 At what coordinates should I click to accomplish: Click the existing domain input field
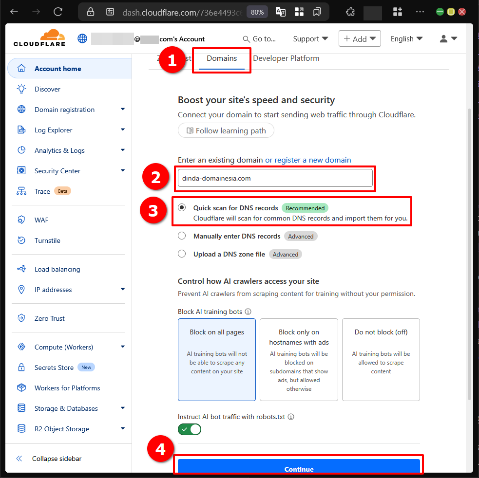[x=275, y=178]
